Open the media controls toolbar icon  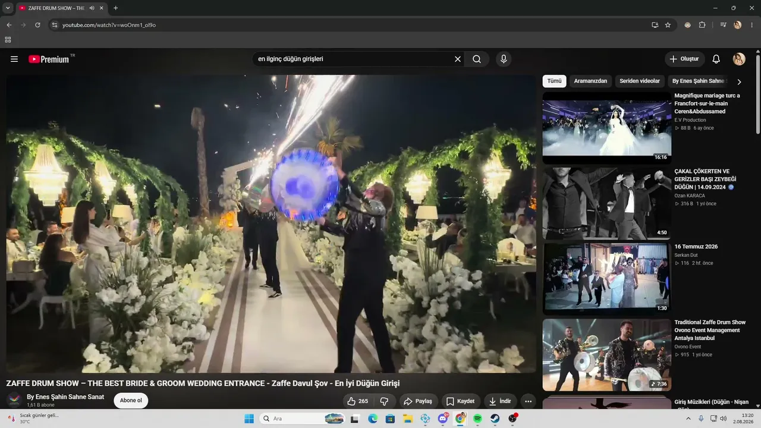pyautogui.click(x=723, y=25)
